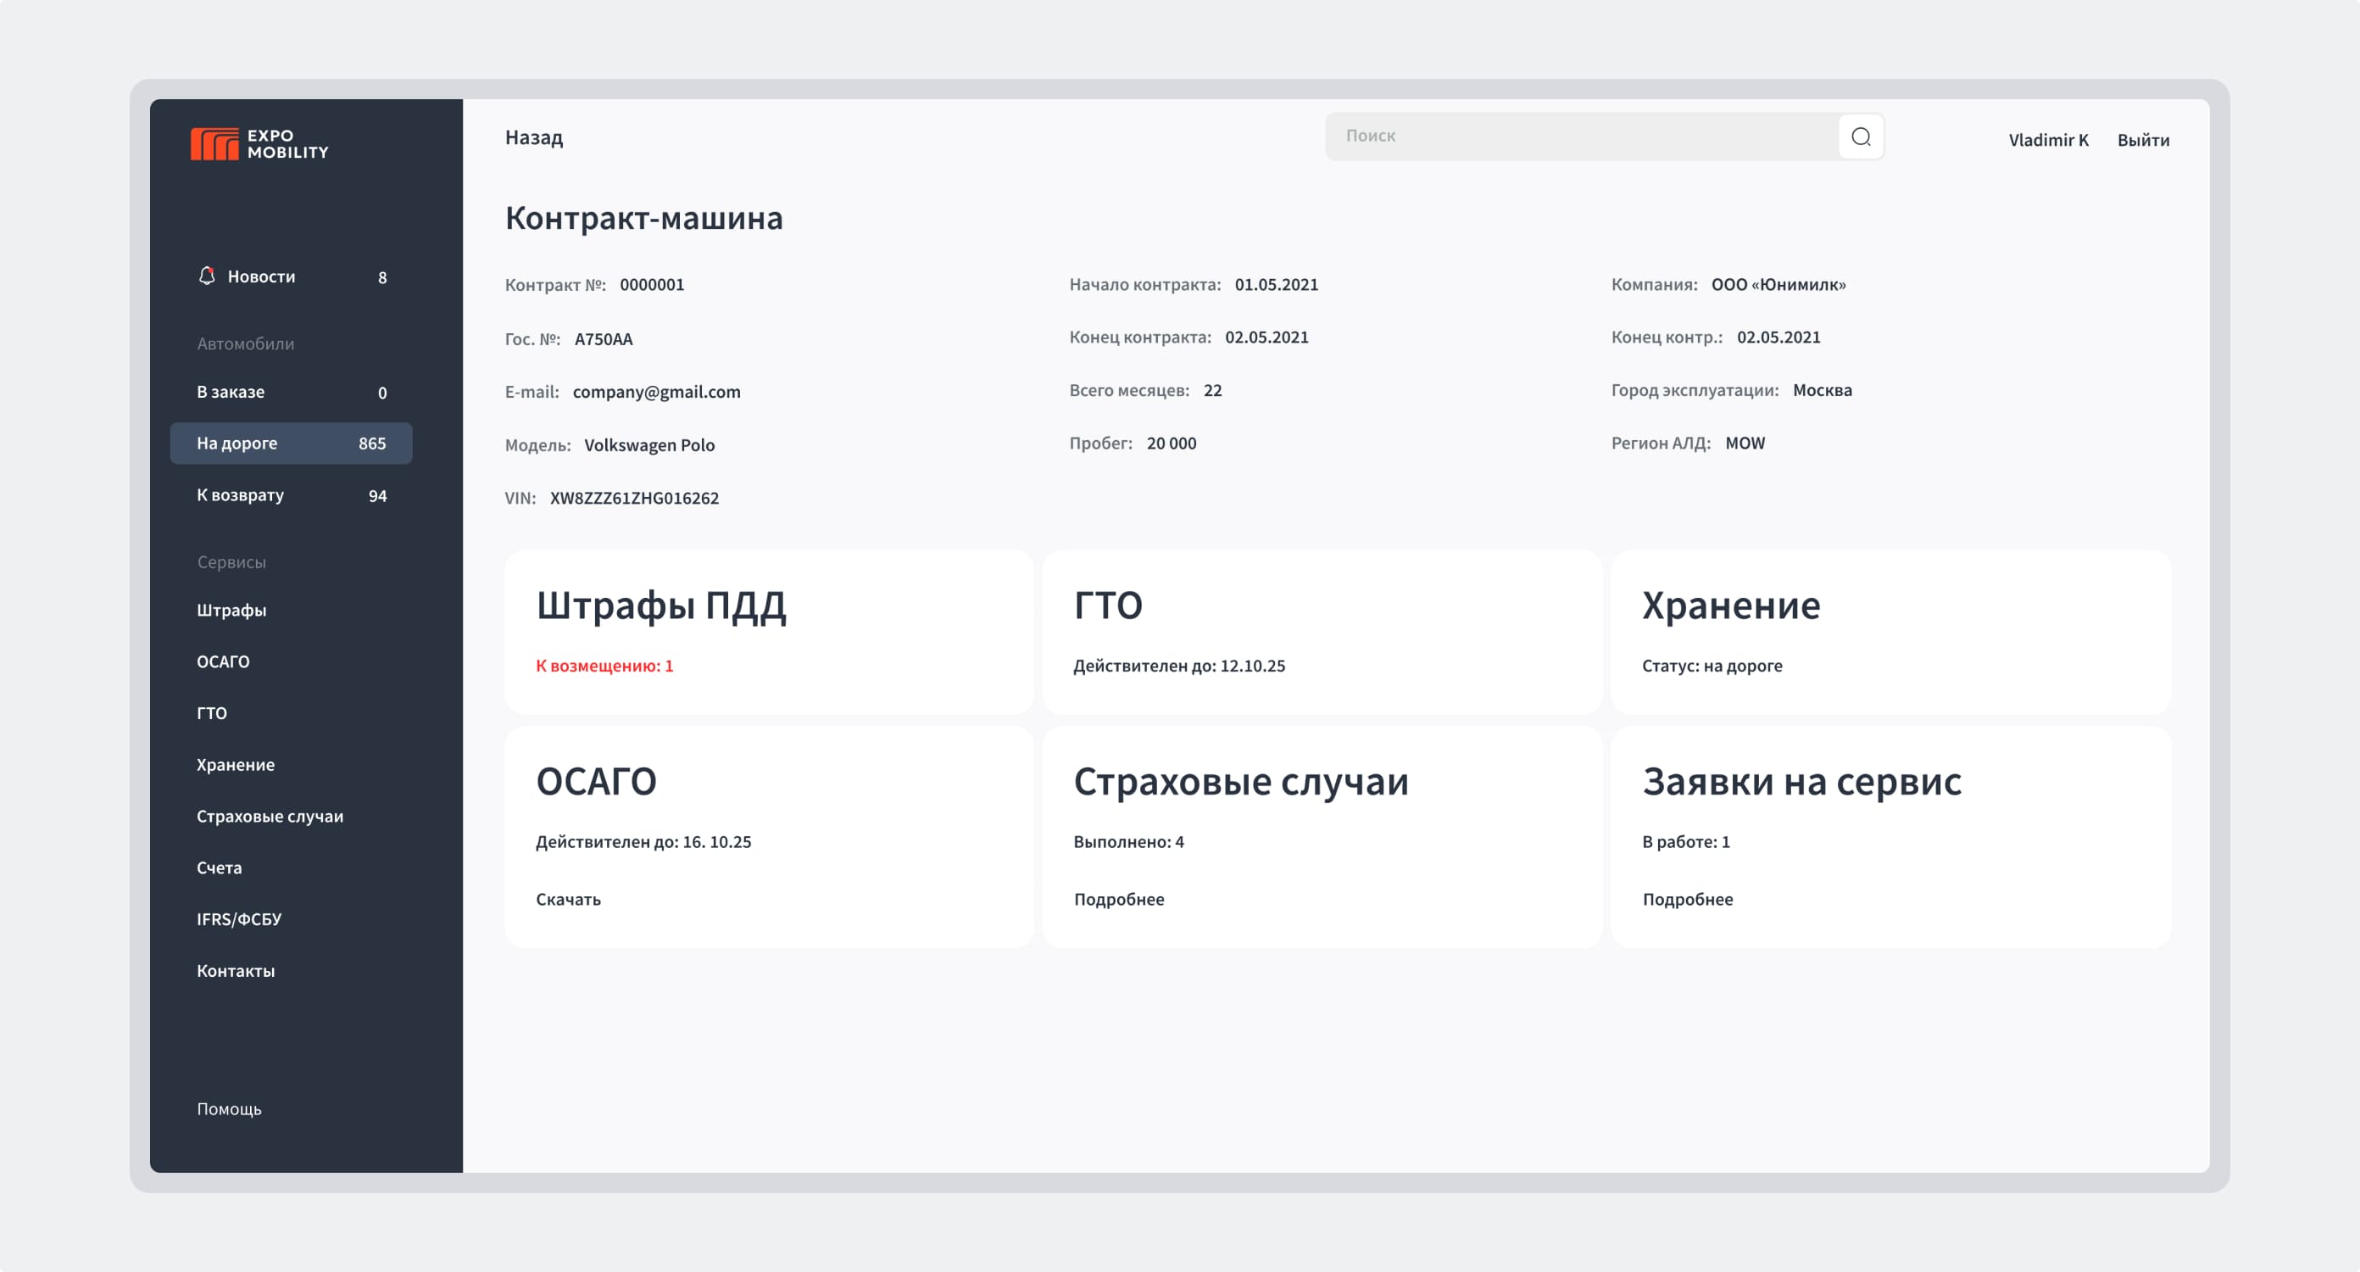
Task: Open Страховые случаи in the sidebar
Action: point(270,816)
